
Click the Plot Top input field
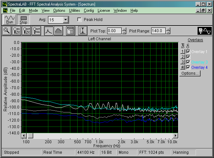[114, 31]
